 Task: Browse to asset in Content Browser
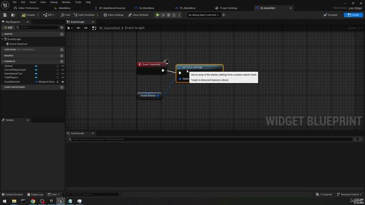[x=13, y=15]
